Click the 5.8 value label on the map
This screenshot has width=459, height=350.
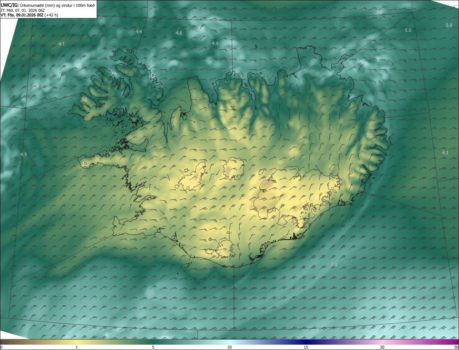(449, 25)
